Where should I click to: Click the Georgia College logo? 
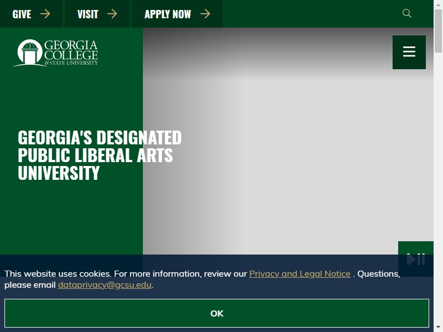(56, 53)
